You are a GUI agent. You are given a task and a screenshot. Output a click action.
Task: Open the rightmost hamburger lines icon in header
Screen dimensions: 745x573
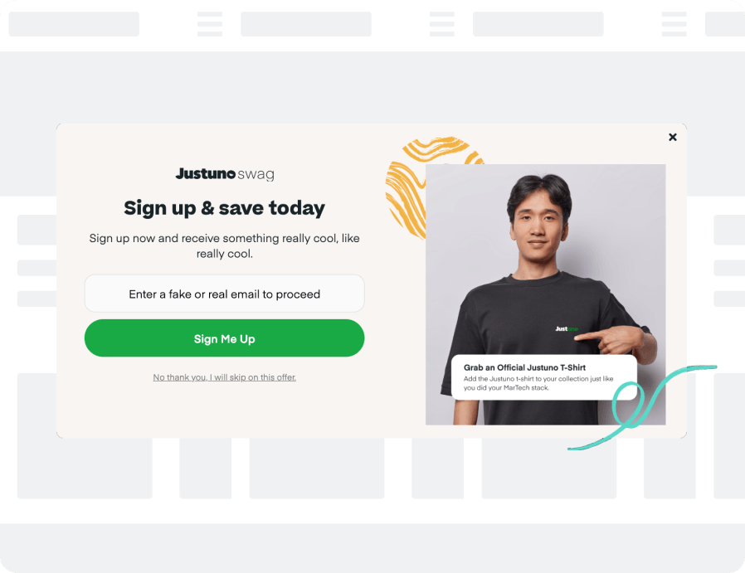click(x=674, y=24)
